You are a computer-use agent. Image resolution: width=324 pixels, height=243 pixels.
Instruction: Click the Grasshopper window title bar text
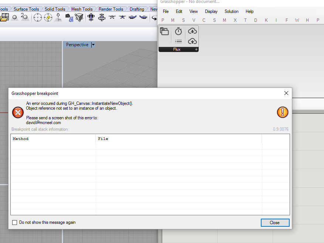pyautogui.click(x=190, y=1)
